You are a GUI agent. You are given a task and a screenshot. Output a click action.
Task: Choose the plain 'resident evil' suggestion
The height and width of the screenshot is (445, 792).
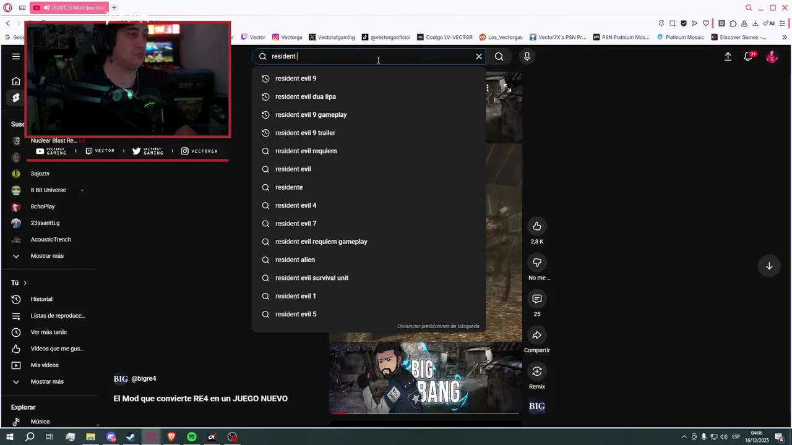tap(368, 169)
